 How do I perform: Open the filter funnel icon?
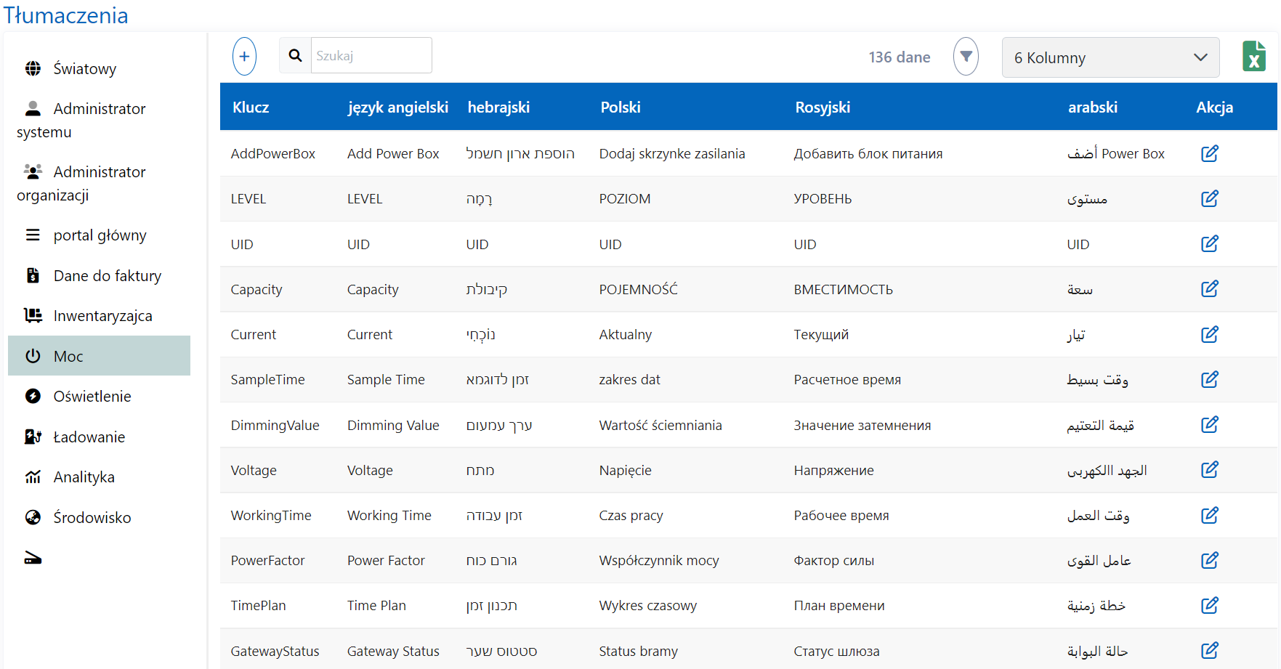(966, 56)
